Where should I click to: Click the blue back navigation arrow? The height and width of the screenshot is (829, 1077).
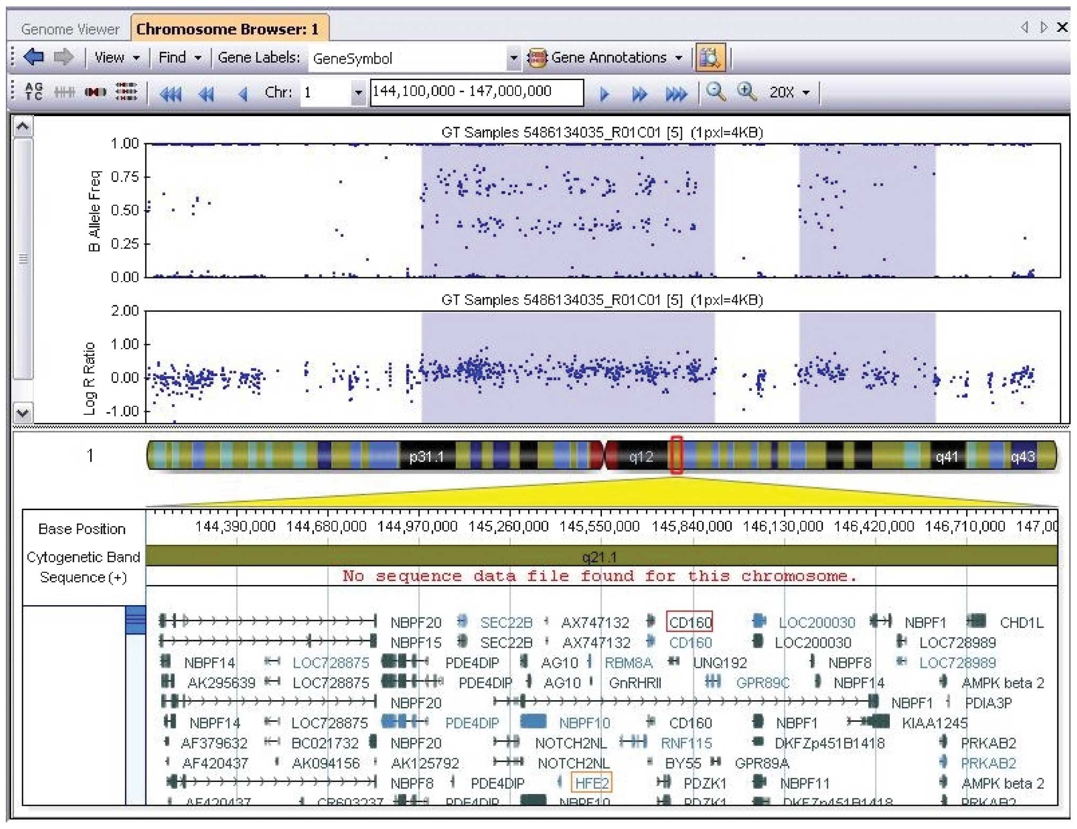point(34,57)
